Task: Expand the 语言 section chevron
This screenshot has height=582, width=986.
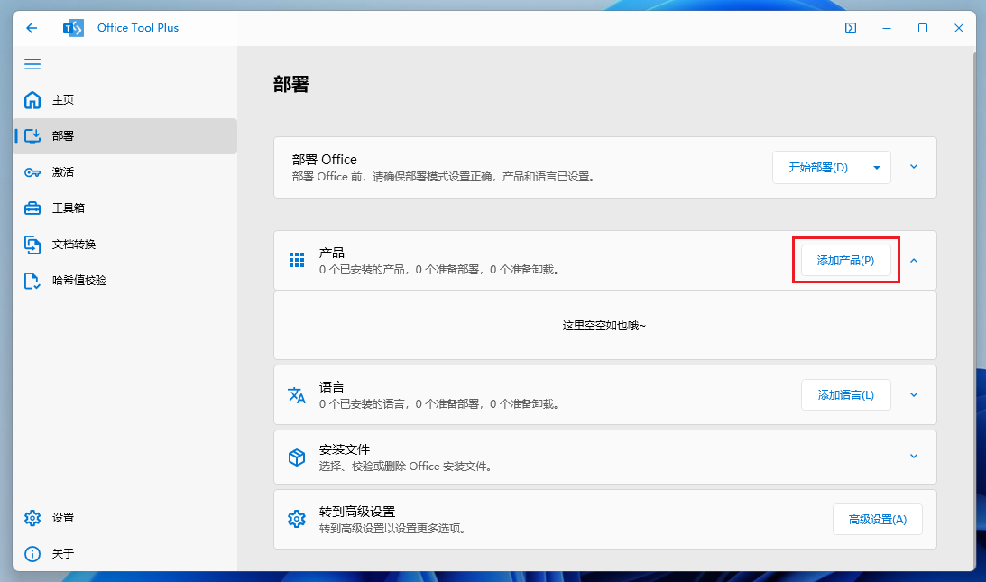Action: click(x=914, y=395)
